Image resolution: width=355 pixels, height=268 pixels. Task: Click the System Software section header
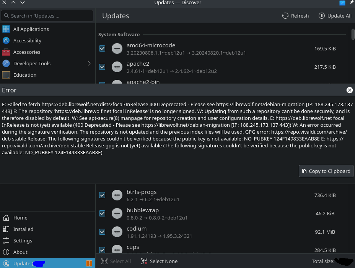point(119,35)
